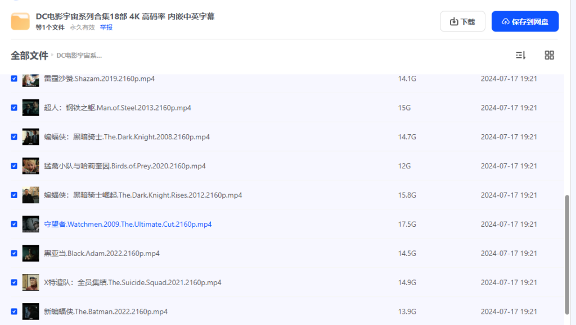Open Man.of.Steel.2013 video thumbnail
The width and height of the screenshot is (576, 325).
coord(30,108)
